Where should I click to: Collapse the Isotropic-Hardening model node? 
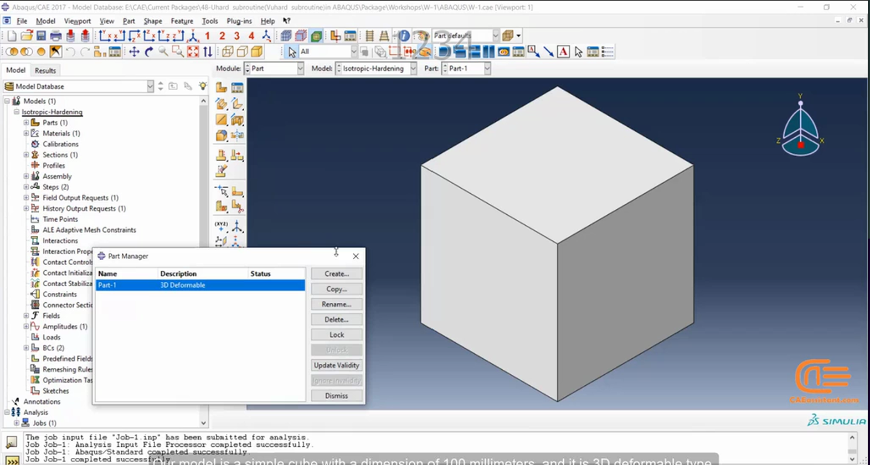(x=17, y=112)
